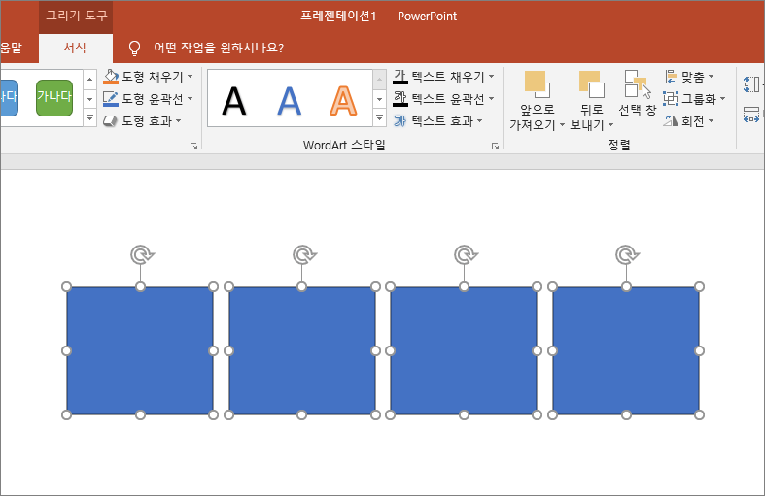Click the 도형 효과 icon
Viewport: 765px width, 496px height.
(110, 120)
